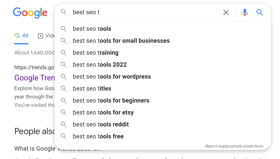Select the 'best seo tools 2022' suggestion

[x=100, y=65]
